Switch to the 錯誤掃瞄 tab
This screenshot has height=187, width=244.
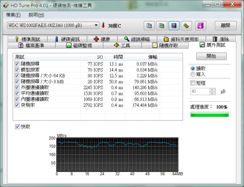[137, 39]
